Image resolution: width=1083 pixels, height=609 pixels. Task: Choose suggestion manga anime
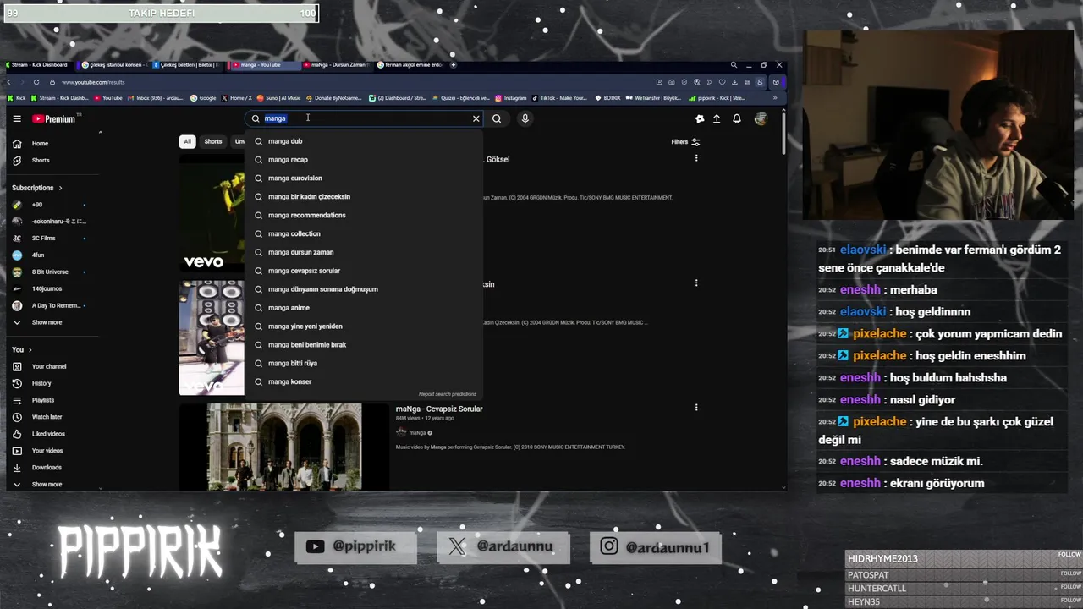364,308
